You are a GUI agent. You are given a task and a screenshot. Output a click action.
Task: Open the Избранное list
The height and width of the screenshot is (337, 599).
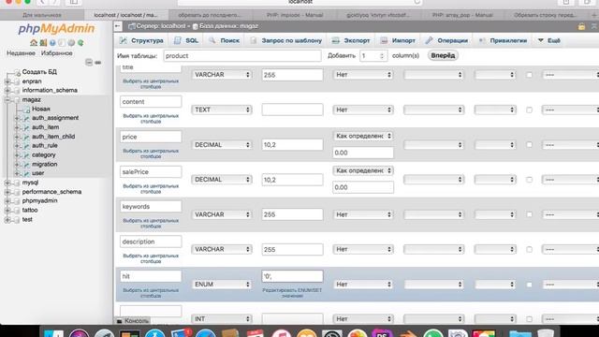(56, 53)
